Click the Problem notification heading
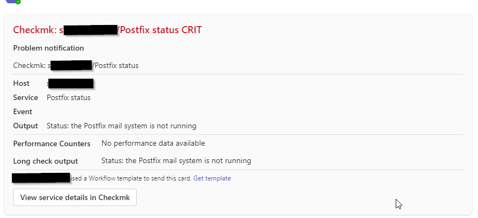Viewport: 478px width, 218px height. tap(49, 48)
